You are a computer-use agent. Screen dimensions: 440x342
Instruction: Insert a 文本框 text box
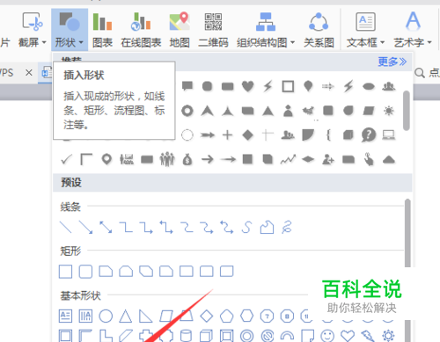pyautogui.click(x=365, y=29)
